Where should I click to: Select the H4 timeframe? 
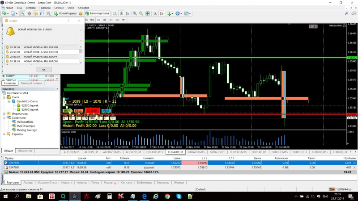[105, 20]
